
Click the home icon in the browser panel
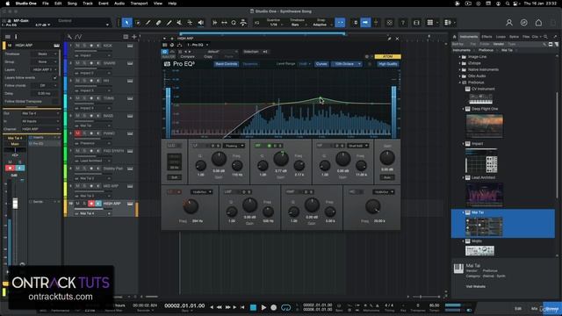click(455, 37)
